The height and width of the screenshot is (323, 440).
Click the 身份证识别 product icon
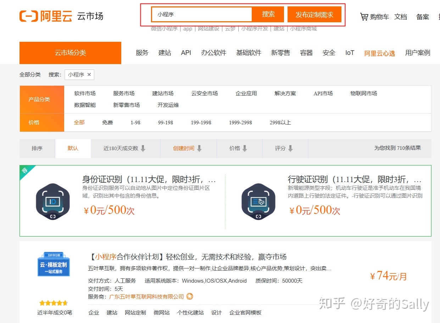pyautogui.click(x=53, y=202)
